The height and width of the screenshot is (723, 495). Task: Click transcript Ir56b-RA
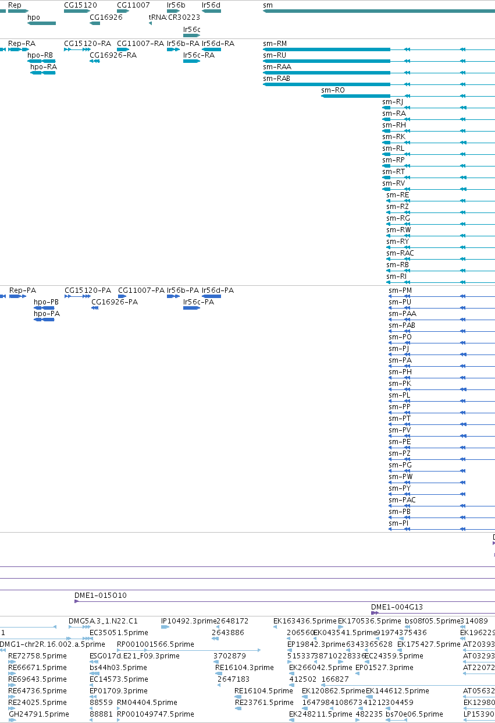183,43
